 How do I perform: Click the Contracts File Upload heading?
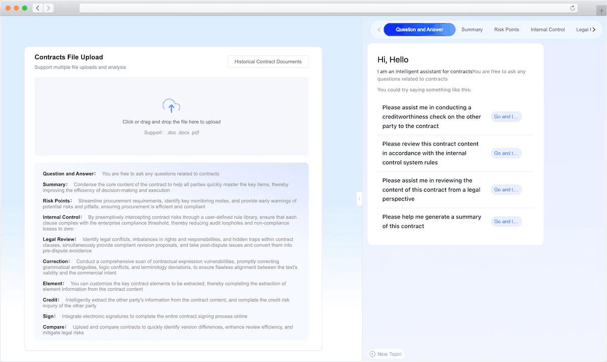[x=69, y=57]
